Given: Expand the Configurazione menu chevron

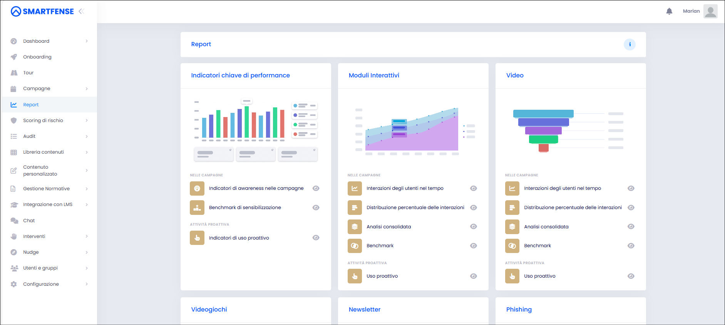Looking at the screenshot, I should [87, 284].
